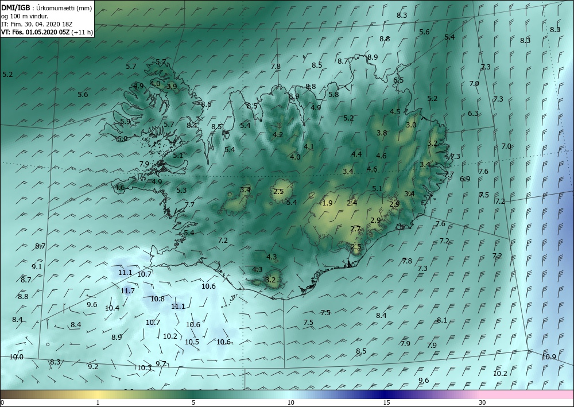
Task: Click the 10.4 map value
Action: point(112,308)
